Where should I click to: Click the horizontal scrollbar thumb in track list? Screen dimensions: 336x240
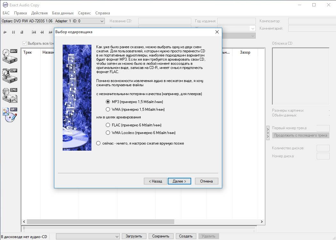coord(100,221)
